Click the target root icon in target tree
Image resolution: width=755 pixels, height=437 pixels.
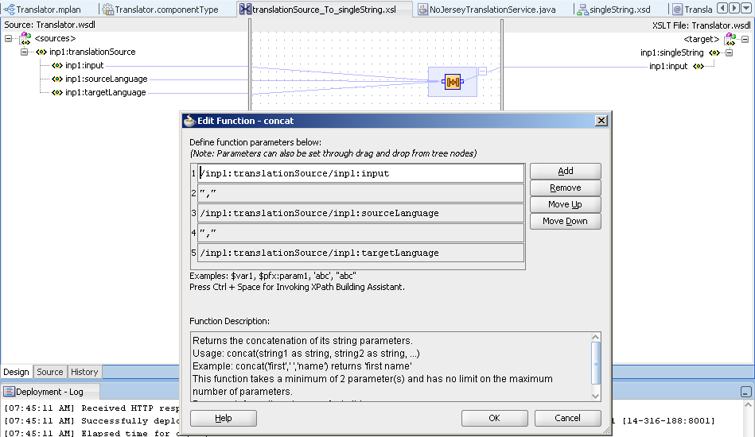point(729,38)
